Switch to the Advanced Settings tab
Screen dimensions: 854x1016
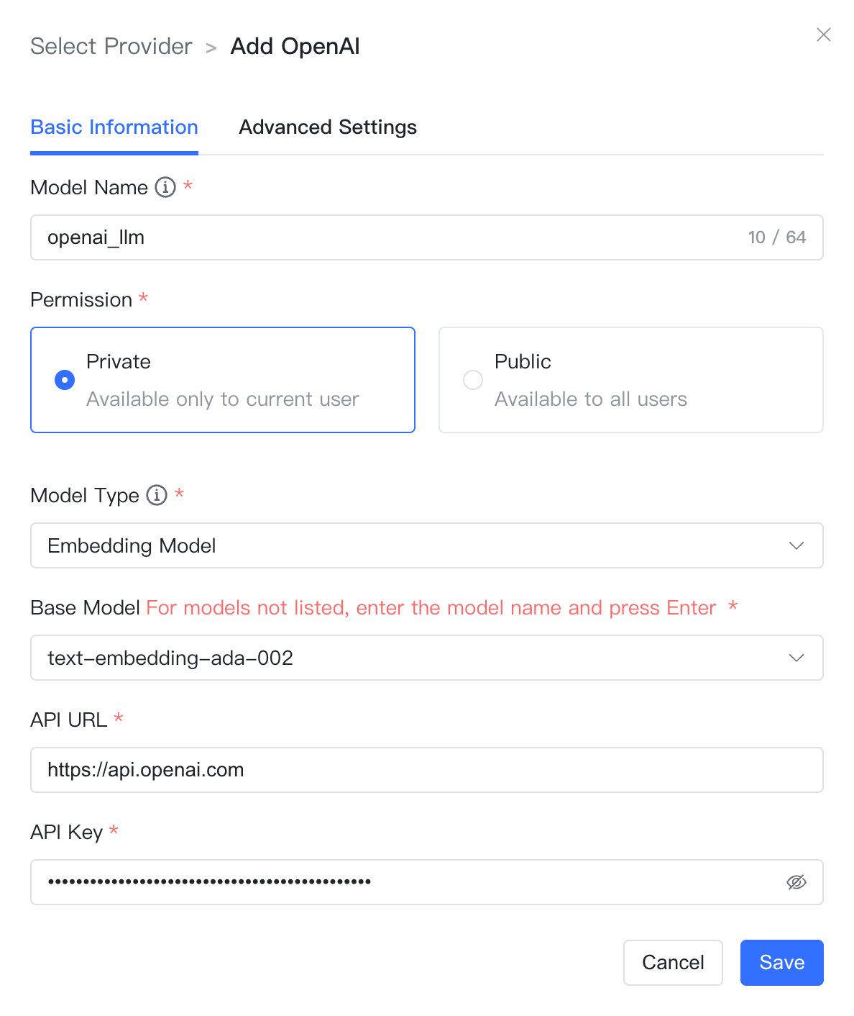(328, 127)
